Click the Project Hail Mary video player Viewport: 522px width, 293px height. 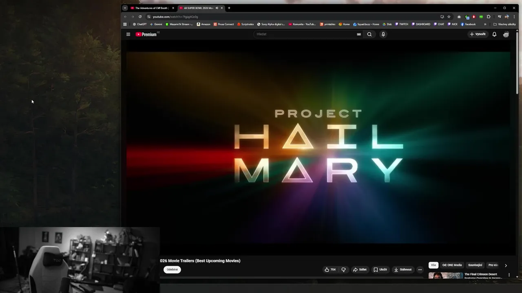(x=318, y=148)
